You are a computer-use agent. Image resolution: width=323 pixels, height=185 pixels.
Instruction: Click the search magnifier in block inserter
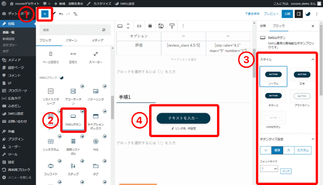tap(104, 30)
